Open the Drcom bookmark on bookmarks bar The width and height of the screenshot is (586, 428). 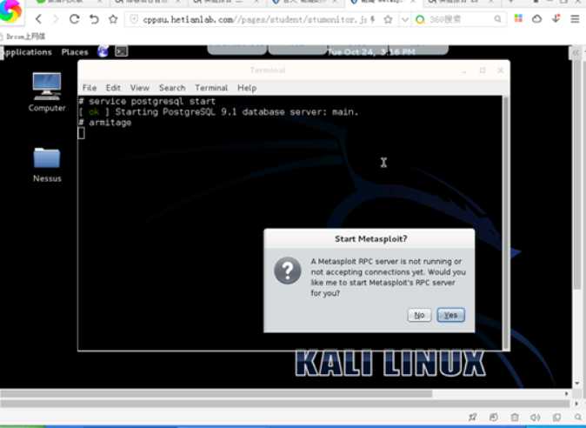pos(23,37)
